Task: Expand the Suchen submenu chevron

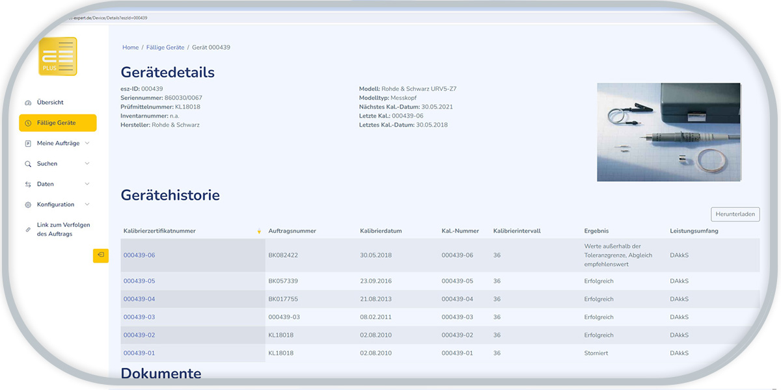Action: point(87,164)
